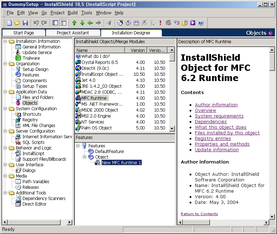Image resolution: width=277 pixels, height=234 pixels.
Task: Click the Name column header
Action: [100, 50]
